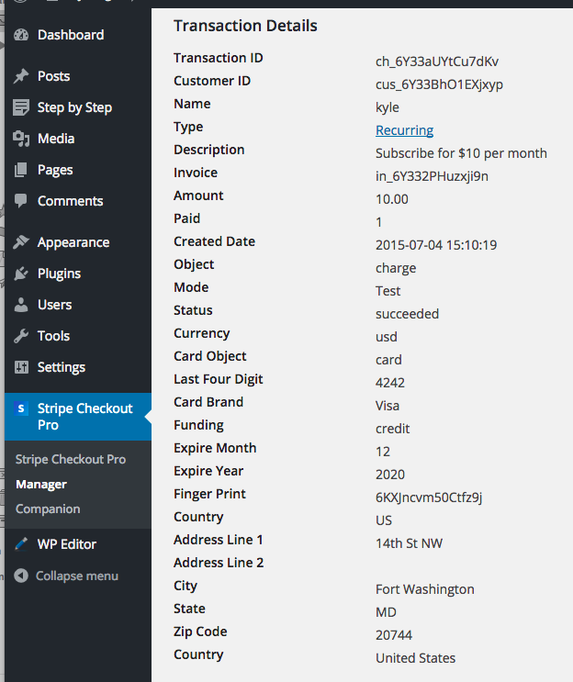Screen dimensions: 573x682
Task: Click the Dashboard gauge icon
Action: coord(21,35)
